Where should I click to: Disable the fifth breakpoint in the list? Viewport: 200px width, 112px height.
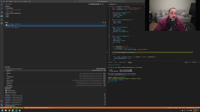point(6,101)
